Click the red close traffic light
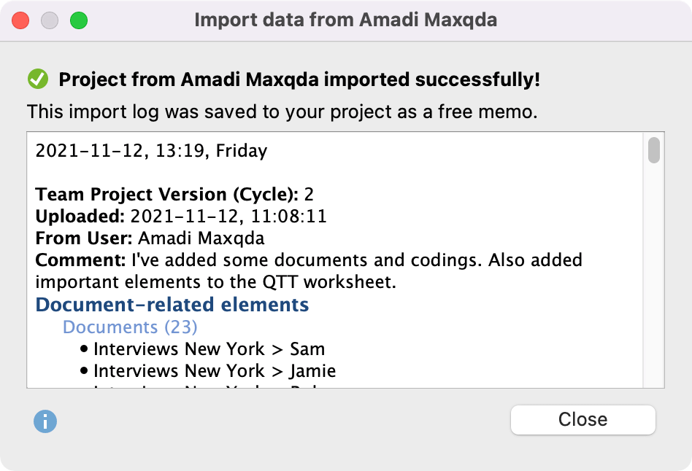Viewport: 692px width, 471px height. [x=20, y=20]
